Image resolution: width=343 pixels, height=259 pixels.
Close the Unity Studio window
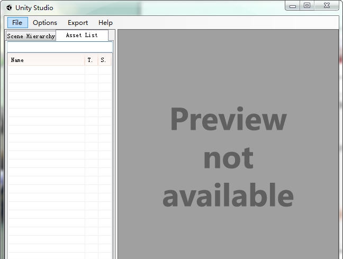327,6
